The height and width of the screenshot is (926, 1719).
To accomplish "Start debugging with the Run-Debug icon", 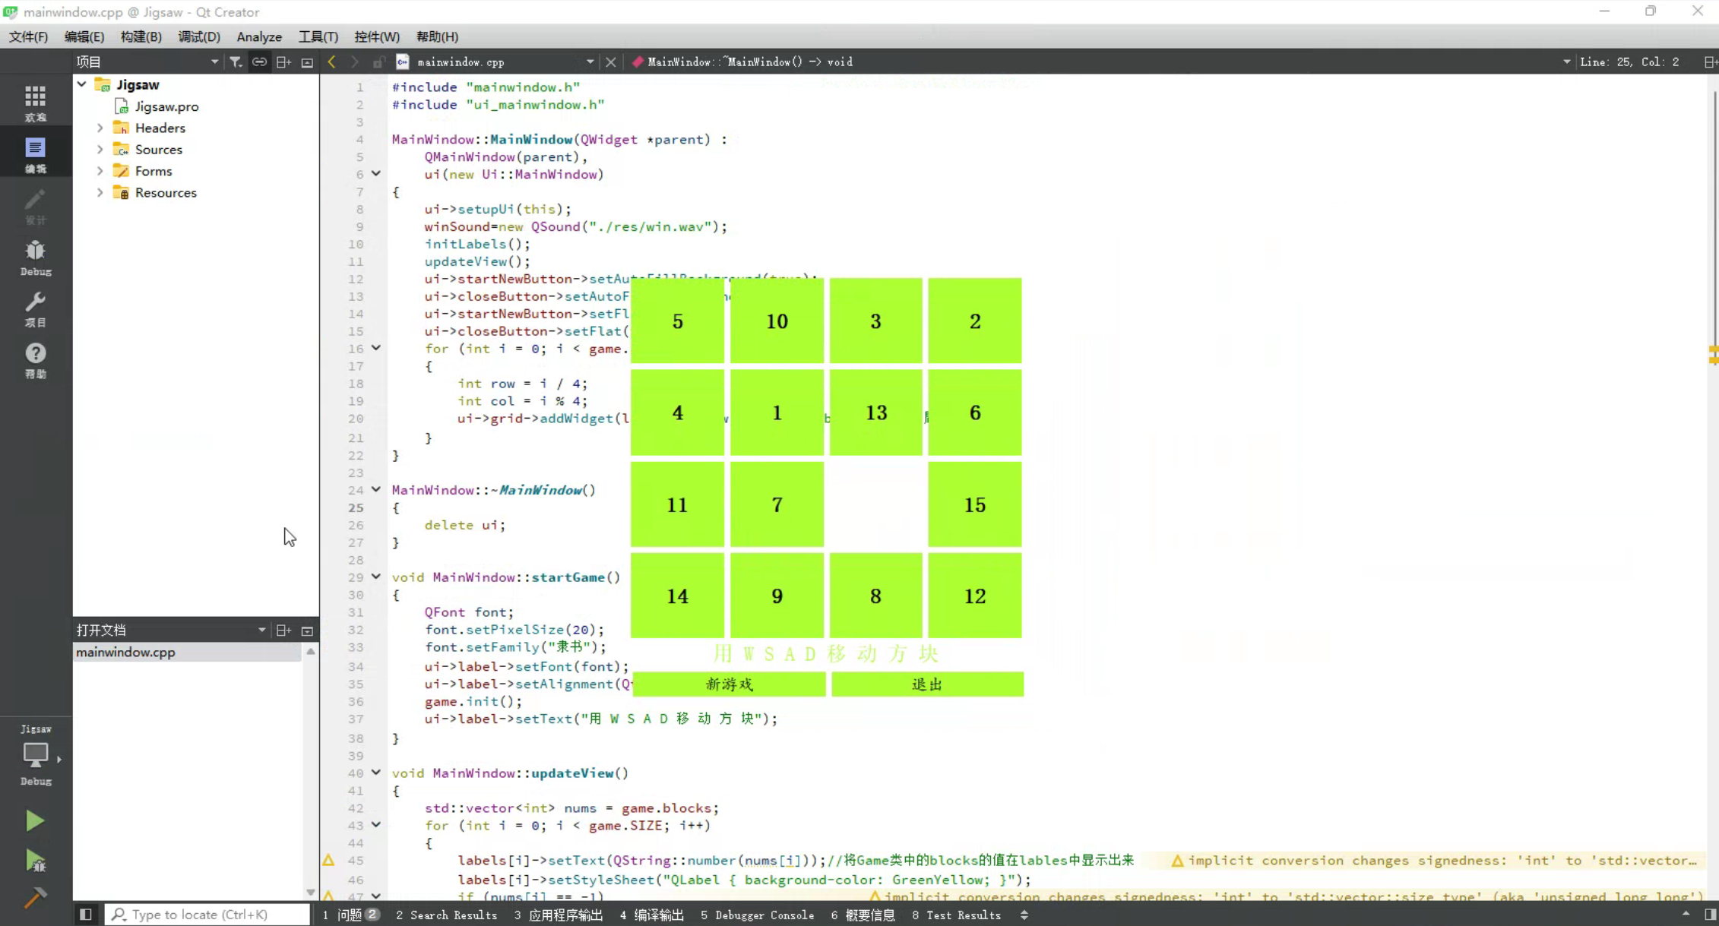I will click(x=35, y=861).
